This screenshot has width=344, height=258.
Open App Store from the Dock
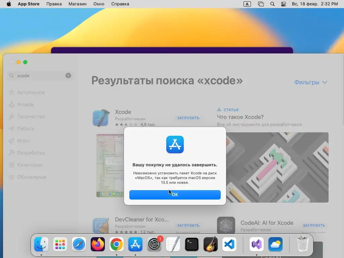[135, 244]
